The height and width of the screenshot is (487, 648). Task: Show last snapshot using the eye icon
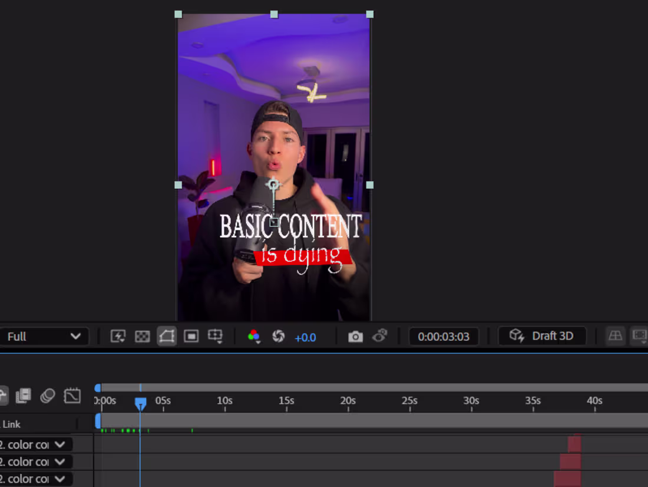(x=380, y=336)
